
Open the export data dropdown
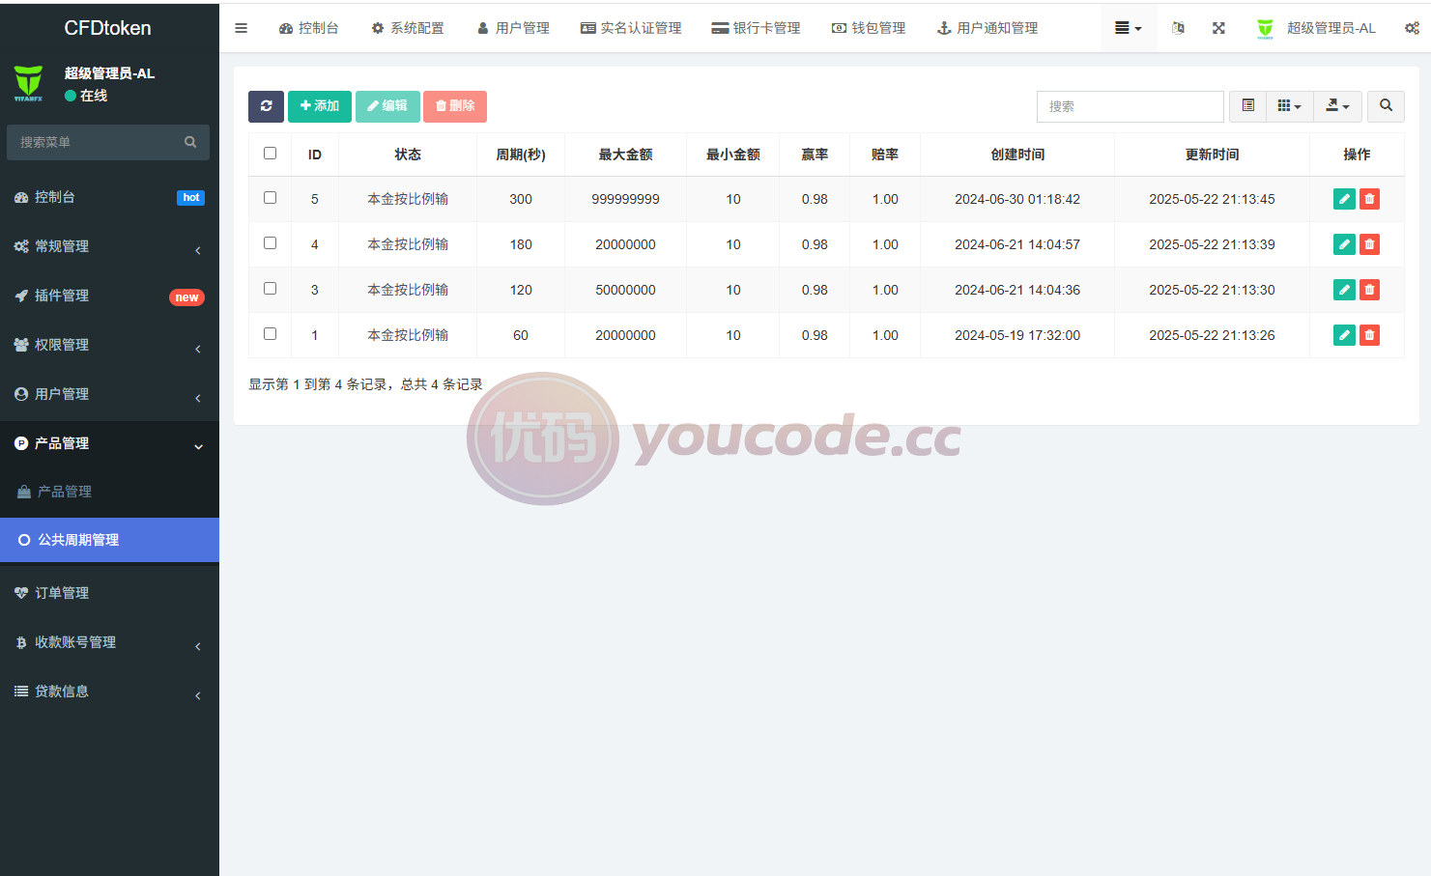point(1338,106)
